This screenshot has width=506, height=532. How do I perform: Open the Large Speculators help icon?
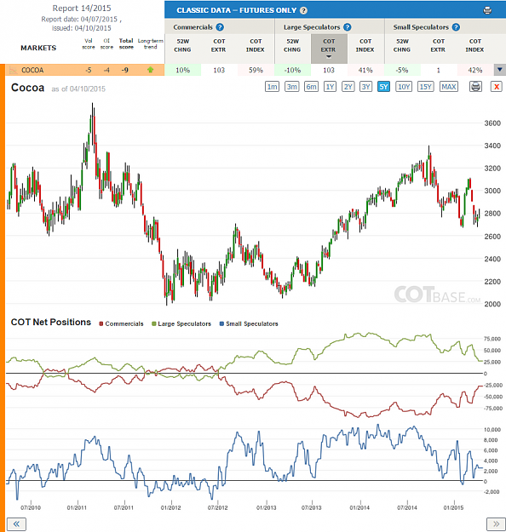pyautogui.click(x=347, y=27)
